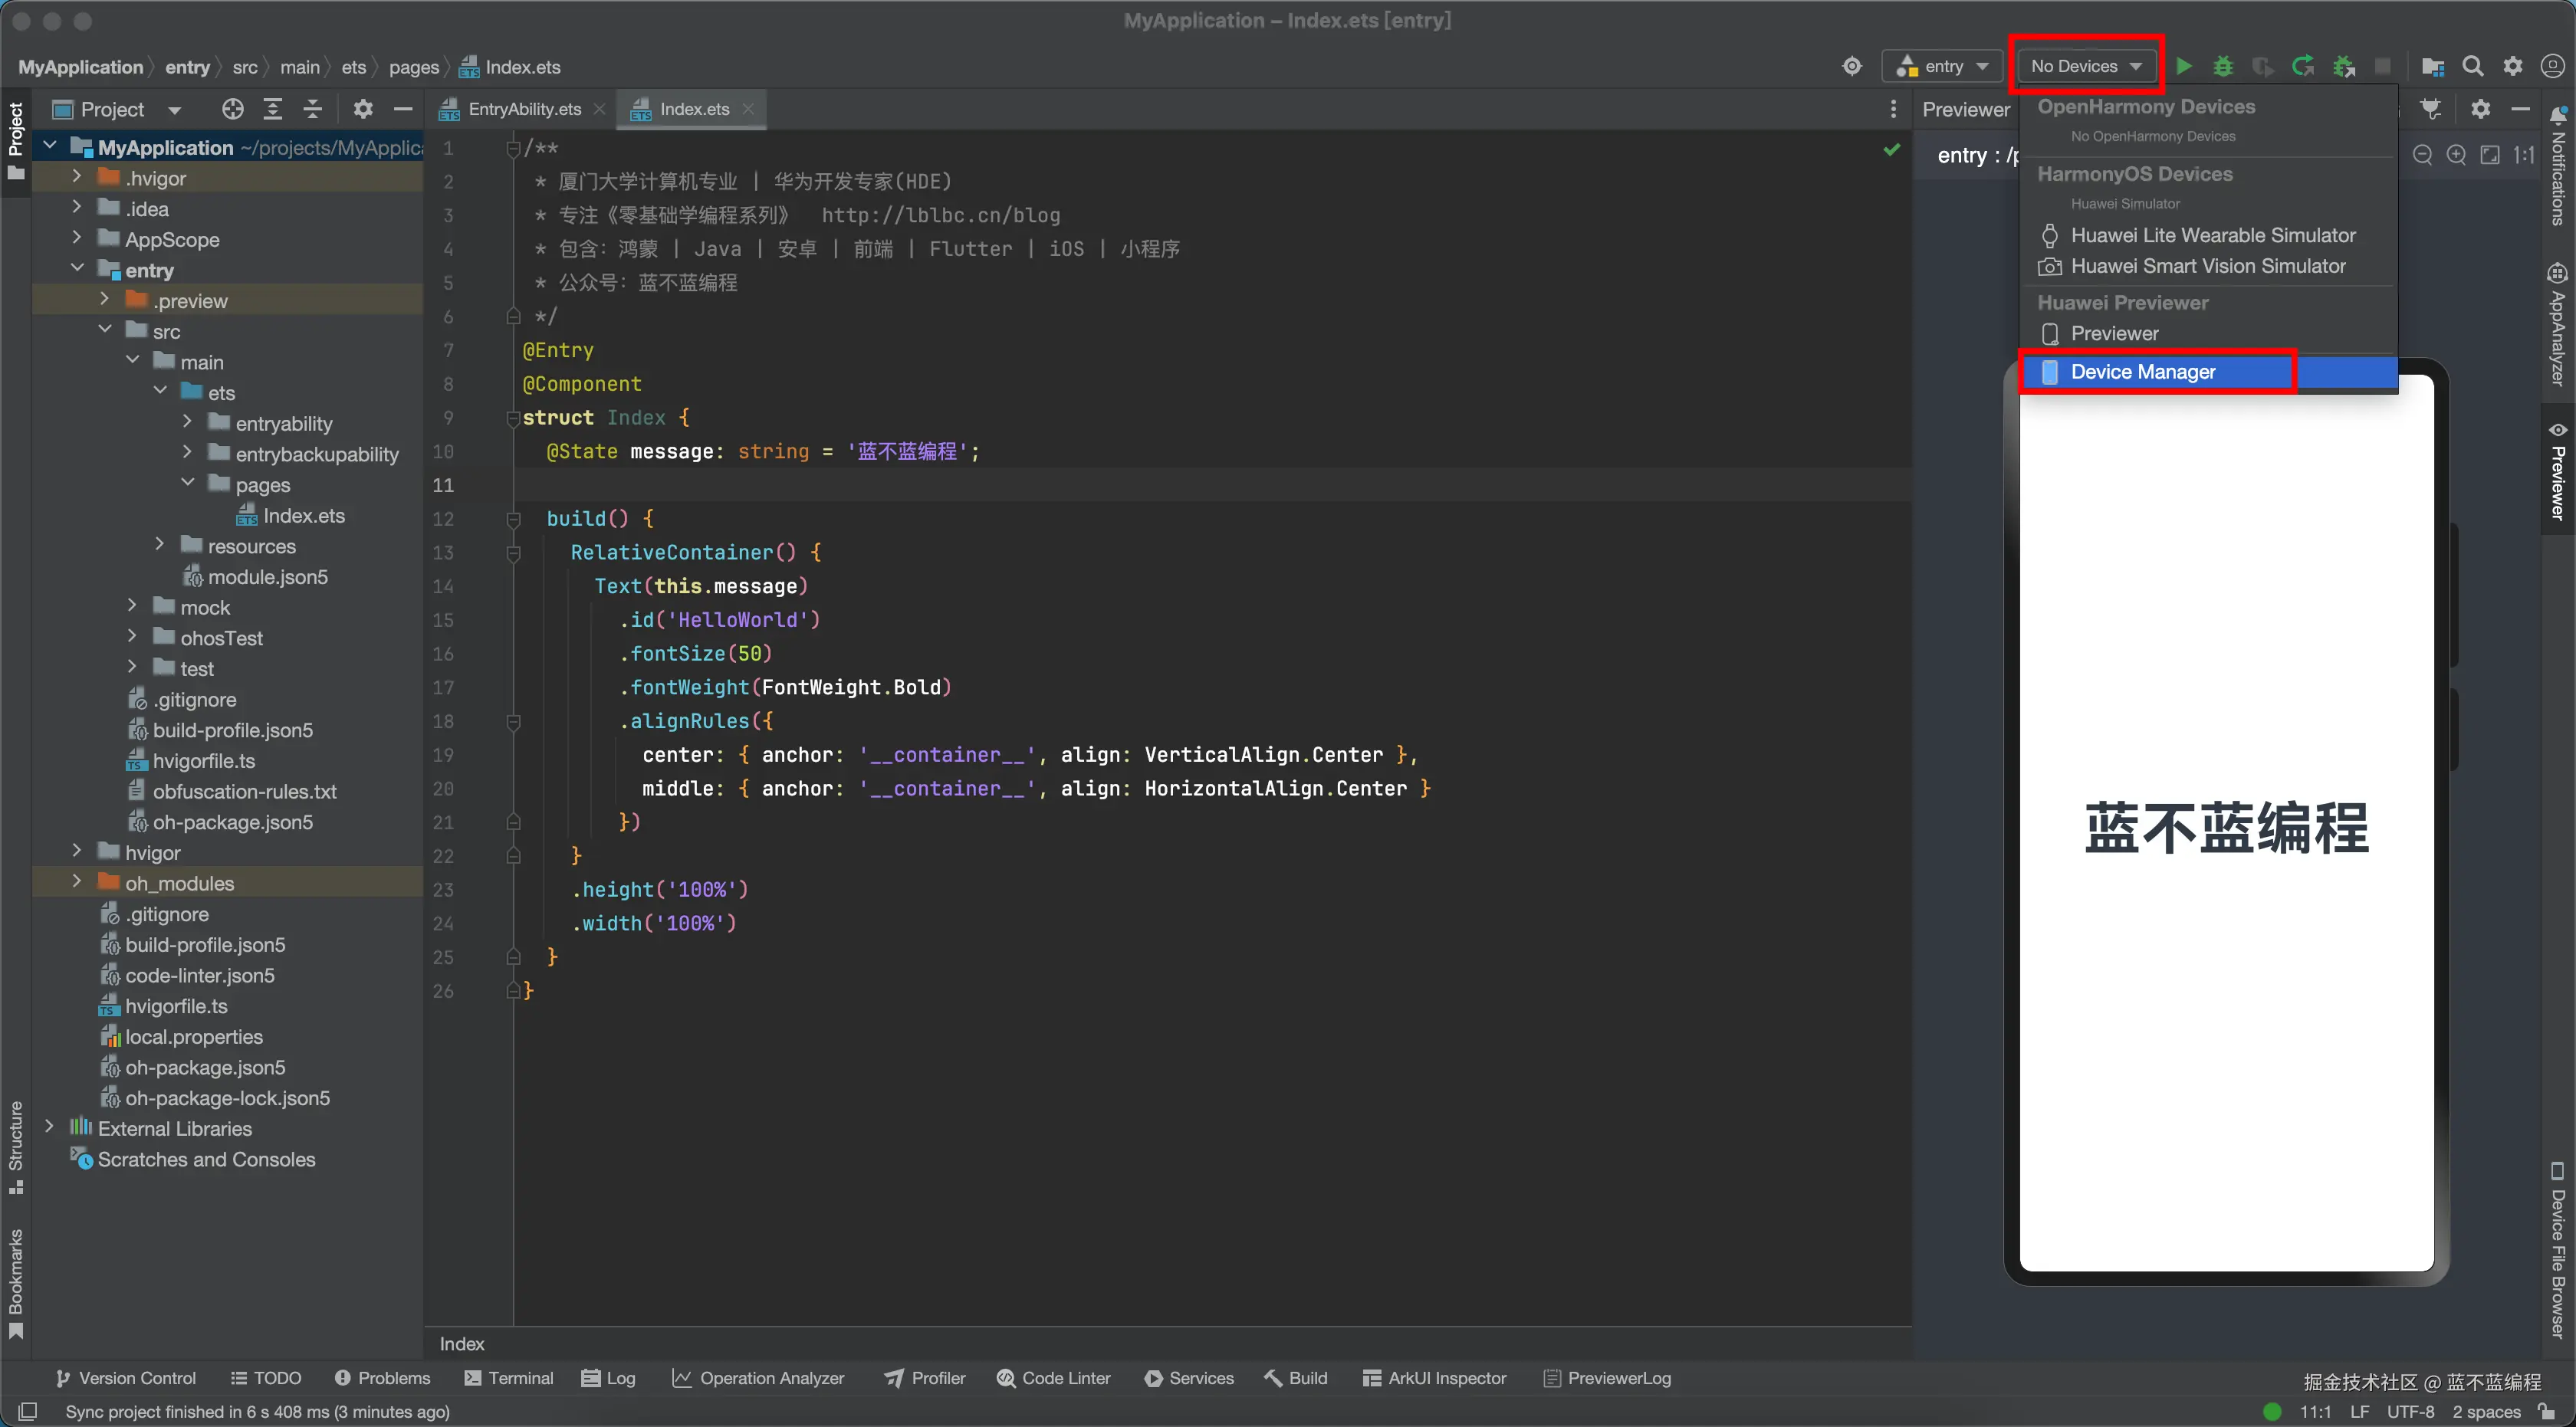Image resolution: width=2576 pixels, height=1427 pixels.
Task: Click the Zoom In icon in the Previewer
Action: pyautogui.click(x=2456, y=155)
